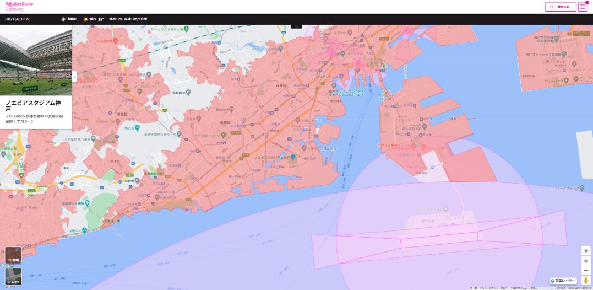This screenshot has height=290, width=593.
Task: Open the stadium photo thumbnail
Action: tap(36, 60)
